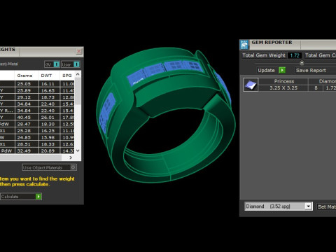Open the Diamond (3.52 spg) material dropdown

pyautogui.click(x=308, y=206)
